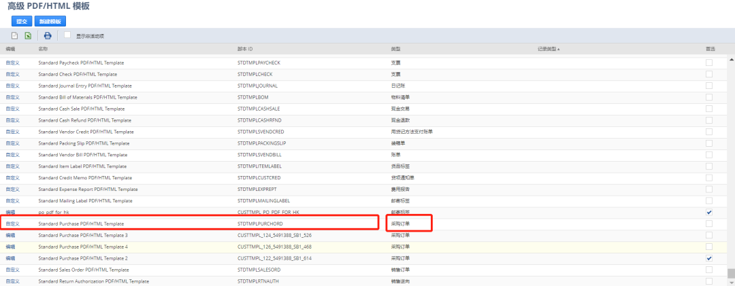This screenshot has width=735, height=286.
Task: Click 自定义 for Standard Purchase PDF/HTML Template
Action: point(13,224)
